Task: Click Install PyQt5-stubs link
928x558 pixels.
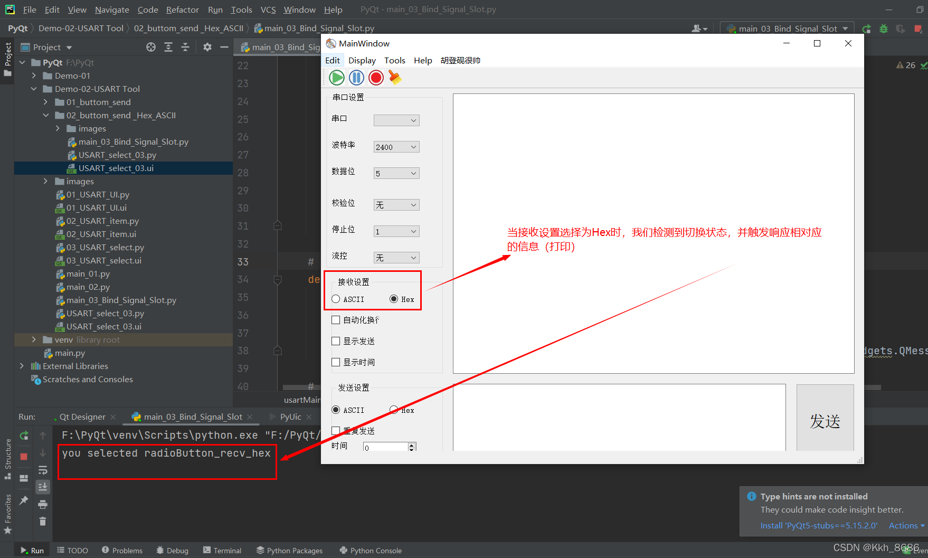Action: click(x=819, y=525)
